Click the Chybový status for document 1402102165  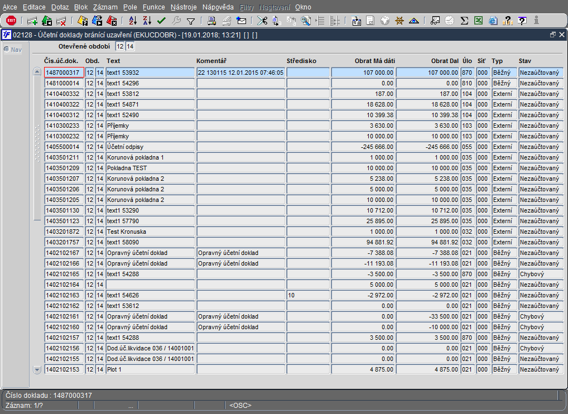pos(541,274)
